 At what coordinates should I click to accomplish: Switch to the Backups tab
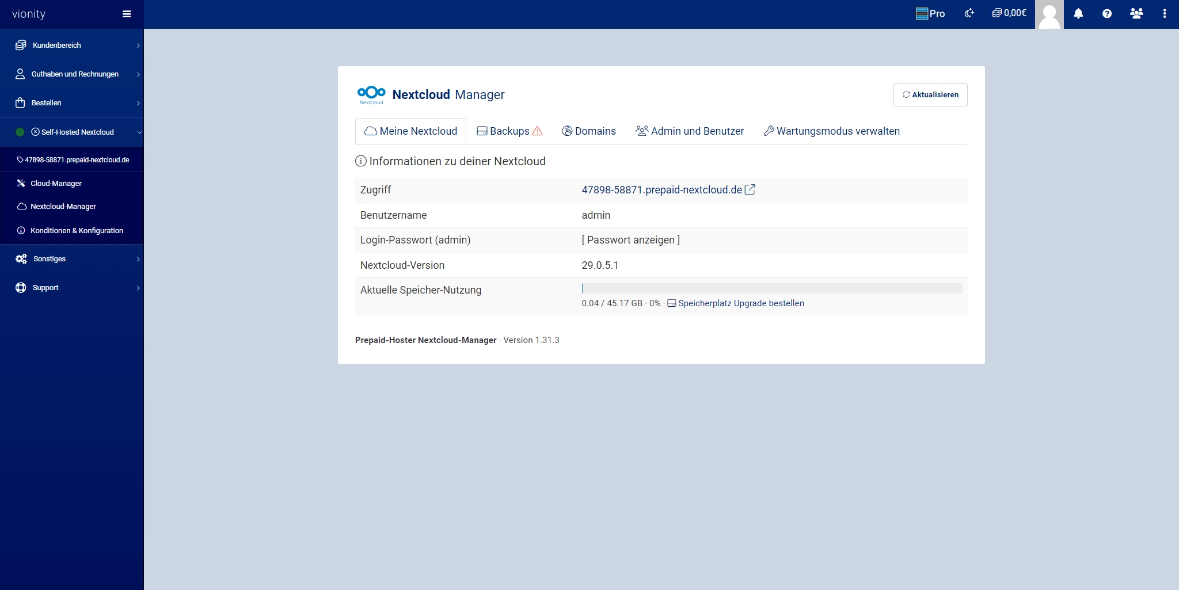[509, 131]
